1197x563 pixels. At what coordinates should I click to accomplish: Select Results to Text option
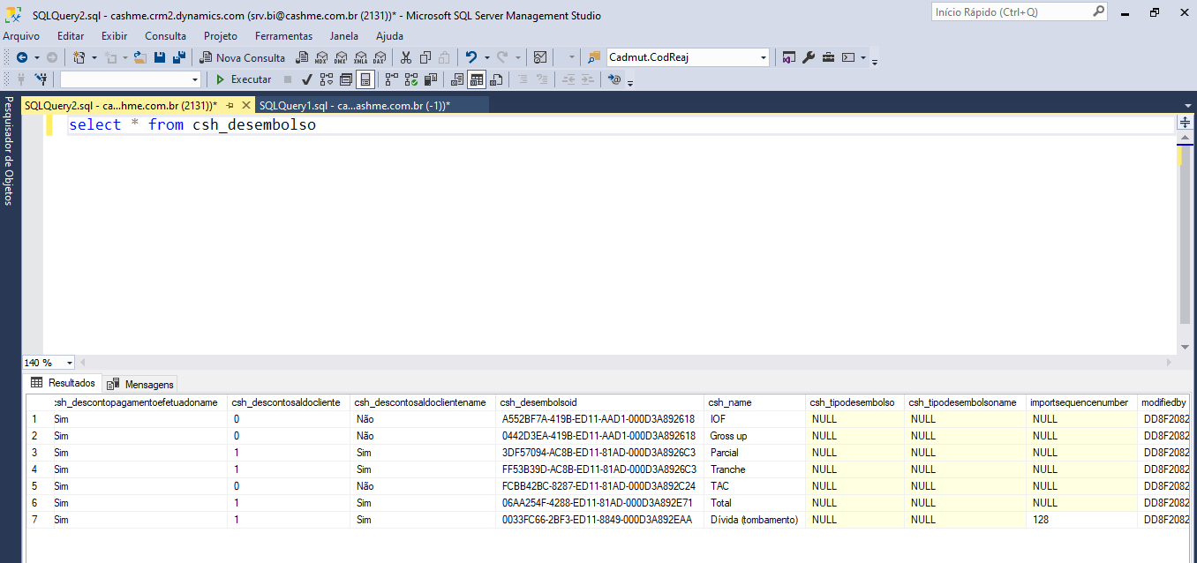click(456, 79)
